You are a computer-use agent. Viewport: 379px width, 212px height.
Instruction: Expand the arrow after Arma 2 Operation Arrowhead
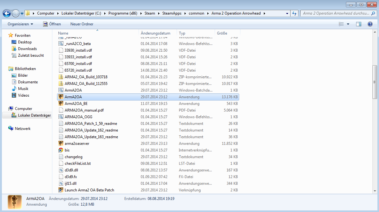click(264, 14)
